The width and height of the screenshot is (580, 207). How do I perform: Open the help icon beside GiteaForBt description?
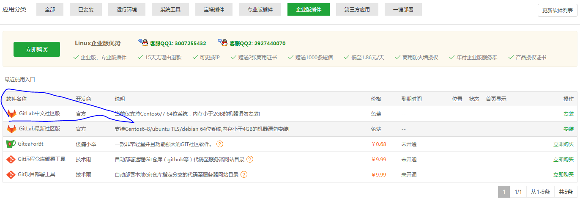(220, 144)
